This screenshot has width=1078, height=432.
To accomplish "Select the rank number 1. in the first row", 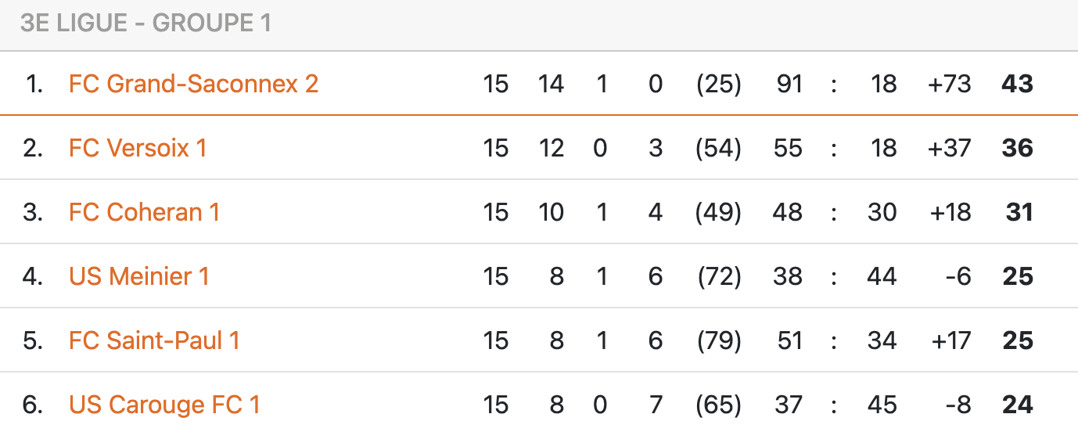I will pyautogui.click(x=34, y=84).
